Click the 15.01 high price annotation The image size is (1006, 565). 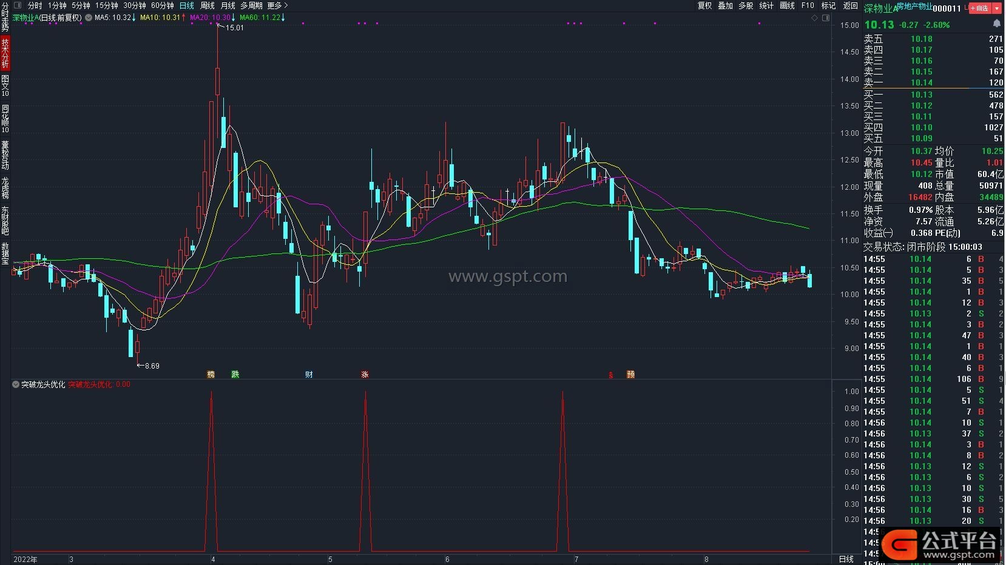pyautogui.click(x=234, y=28)
